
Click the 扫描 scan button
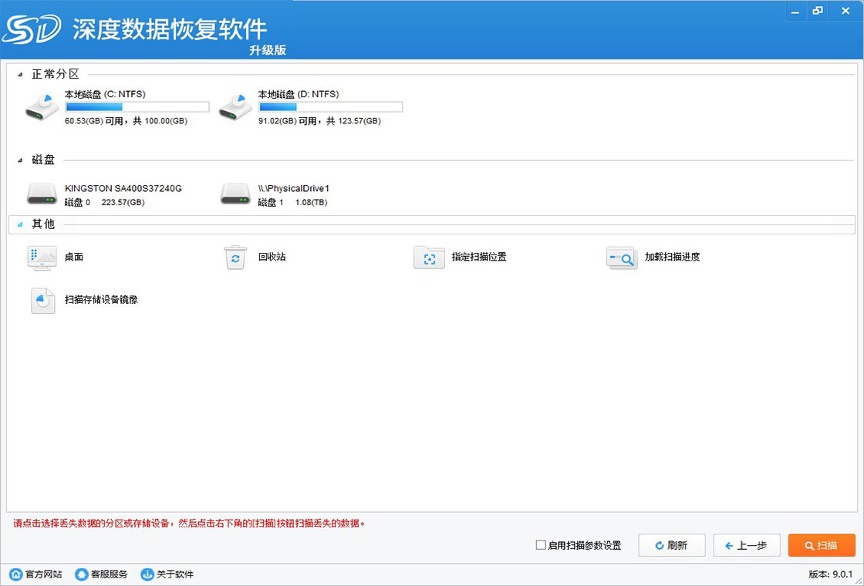822,545
